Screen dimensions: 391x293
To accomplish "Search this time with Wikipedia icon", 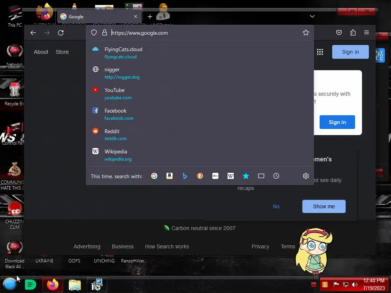I will (230, 176).
